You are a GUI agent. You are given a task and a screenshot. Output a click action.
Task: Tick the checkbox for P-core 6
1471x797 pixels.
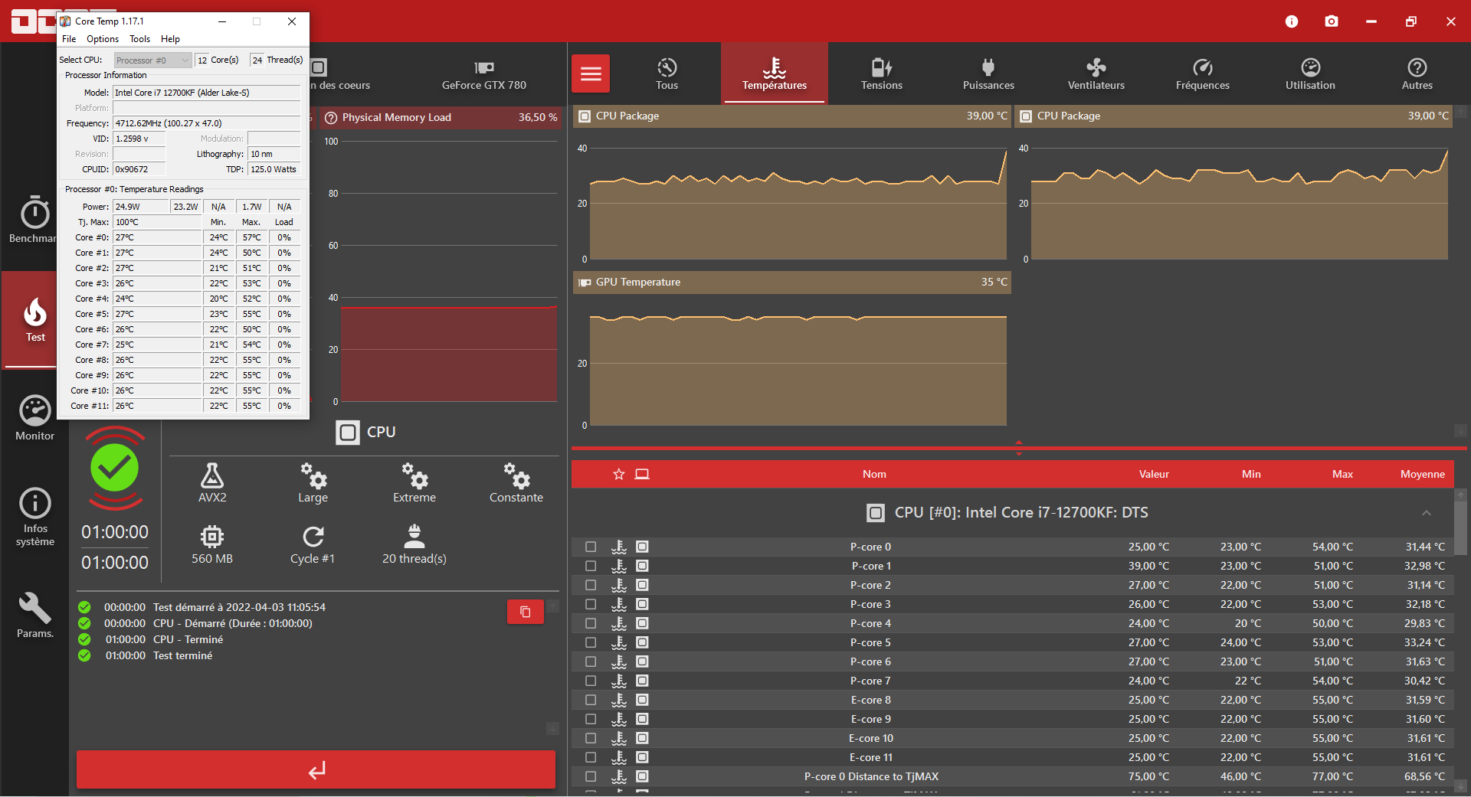click(x=591, y=661)
